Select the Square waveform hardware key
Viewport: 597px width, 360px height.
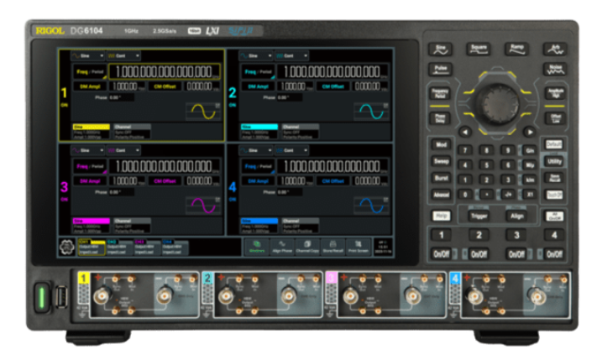pos(479,49)
